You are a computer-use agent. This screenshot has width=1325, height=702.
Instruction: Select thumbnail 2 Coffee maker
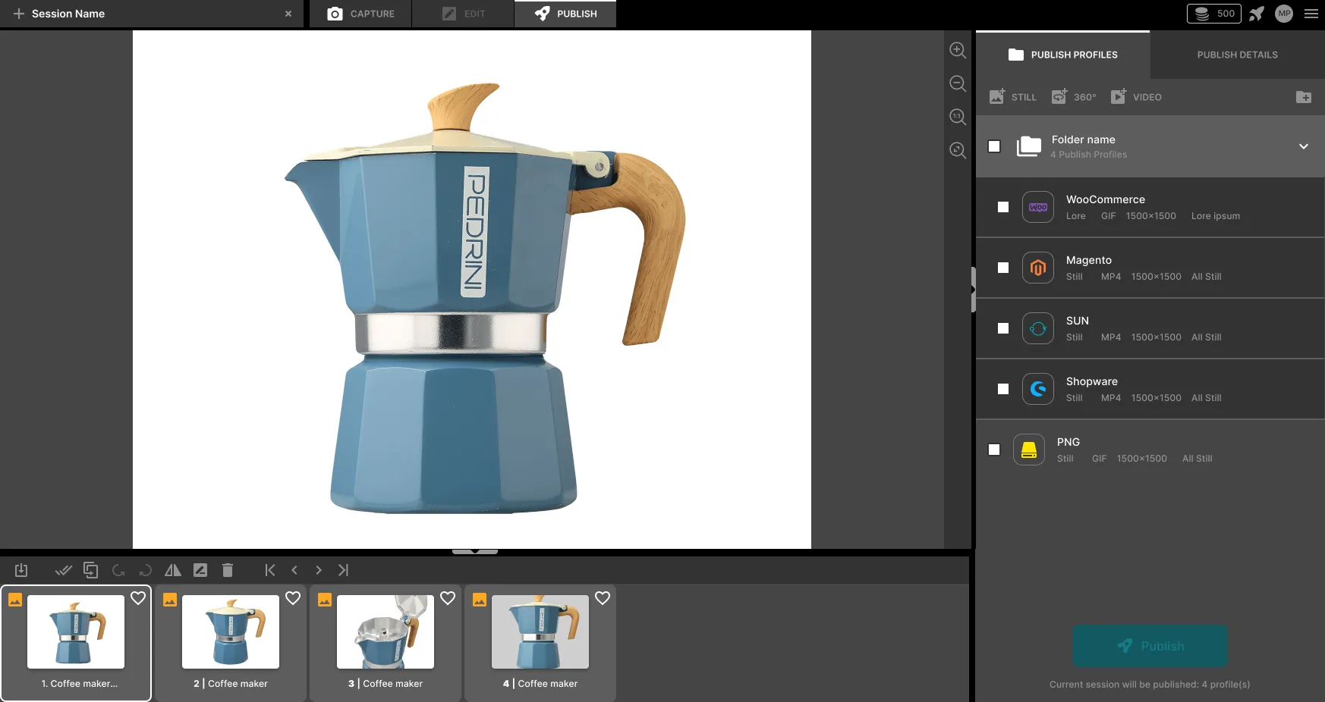pos(231,643)
